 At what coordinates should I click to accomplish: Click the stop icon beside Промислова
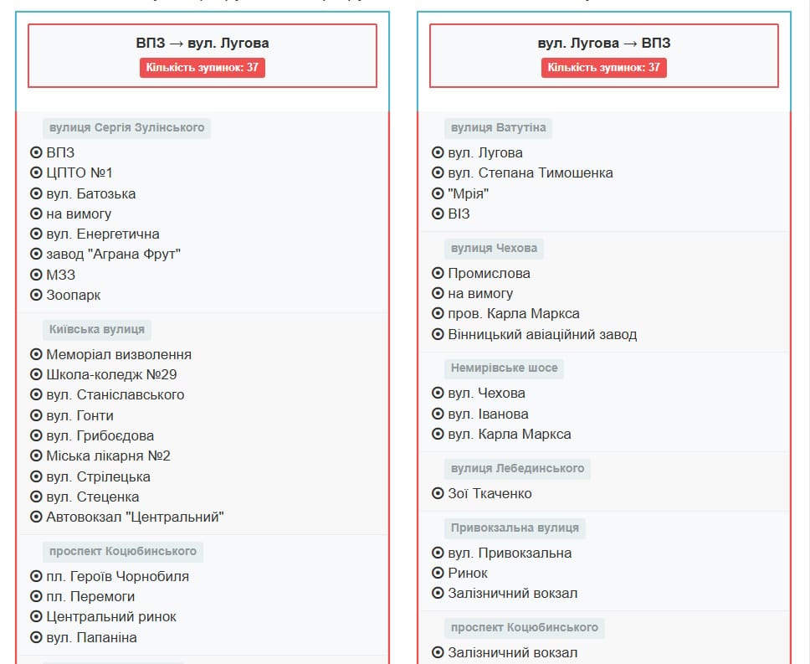(x=438, y=273)
